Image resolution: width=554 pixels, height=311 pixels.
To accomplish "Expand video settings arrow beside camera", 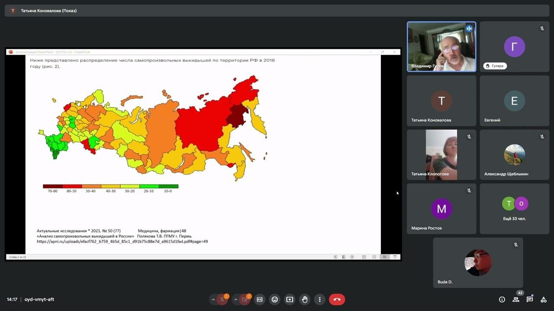I will click(236, 299).
